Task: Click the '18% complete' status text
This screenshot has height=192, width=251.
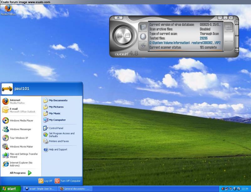Action: coord(208,48)
